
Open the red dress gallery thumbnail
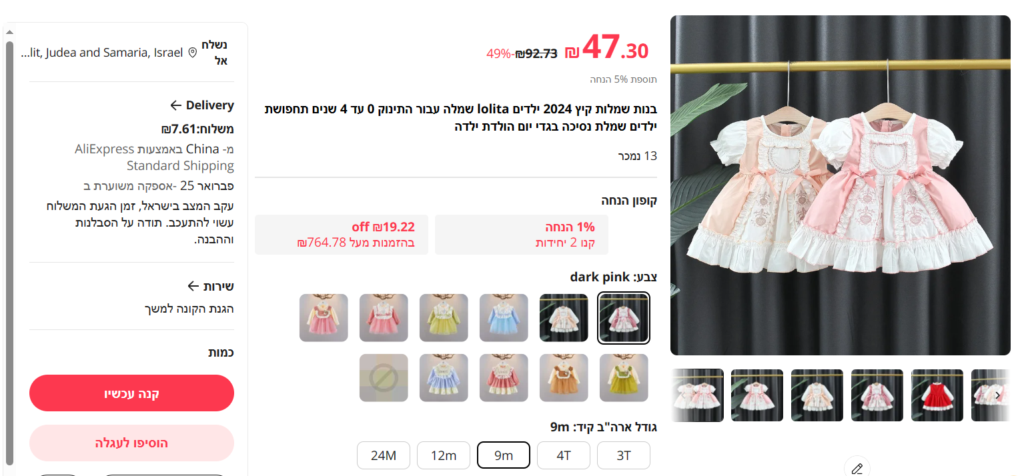point(937,395)
